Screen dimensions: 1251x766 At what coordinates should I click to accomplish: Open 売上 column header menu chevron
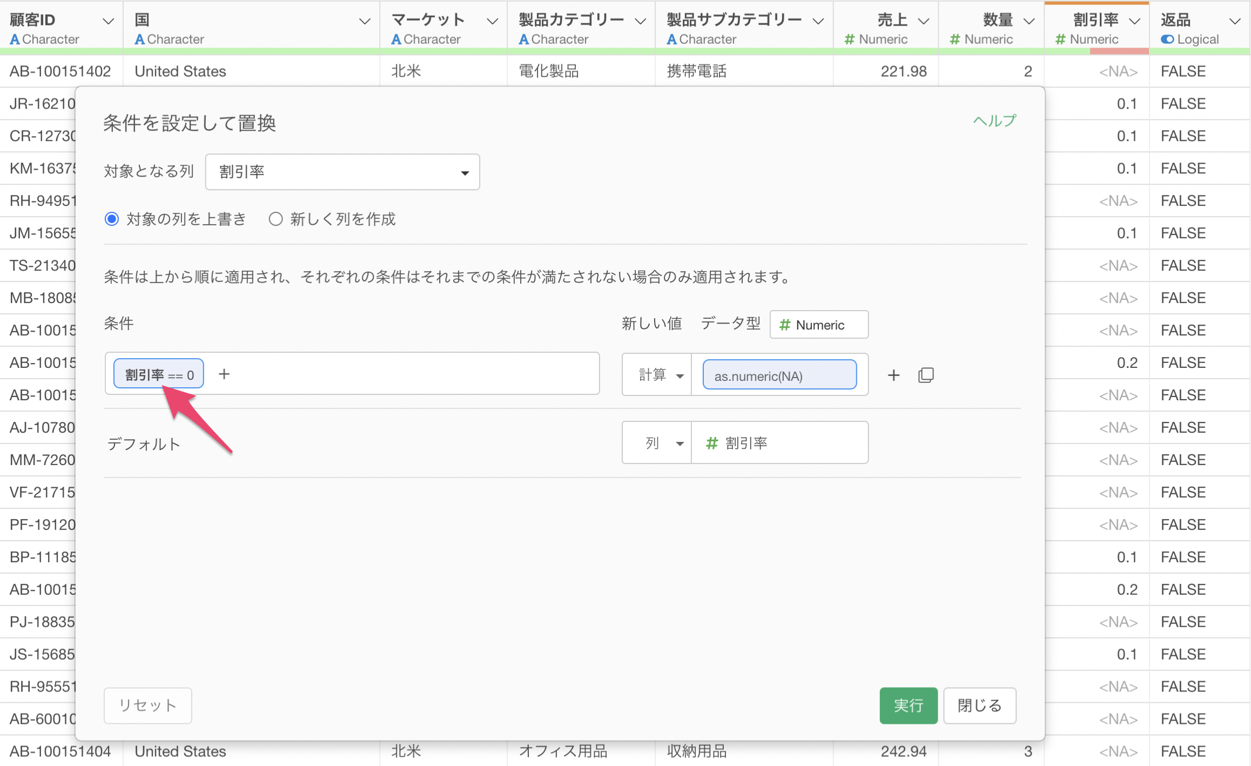[x=924, y=21]
